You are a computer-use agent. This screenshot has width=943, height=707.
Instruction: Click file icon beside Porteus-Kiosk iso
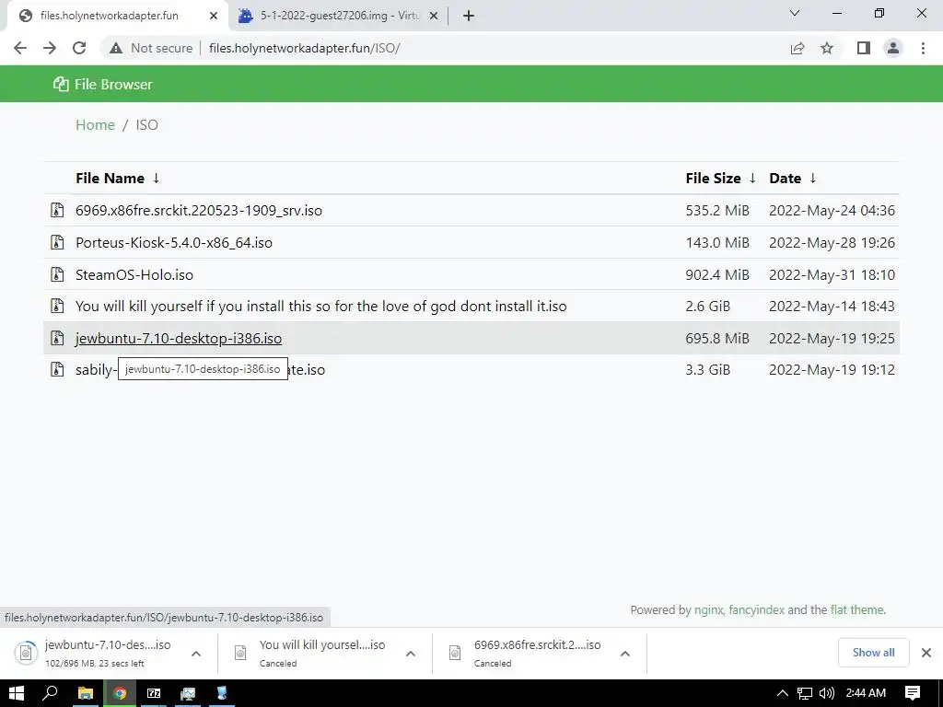tap(57, 242)
